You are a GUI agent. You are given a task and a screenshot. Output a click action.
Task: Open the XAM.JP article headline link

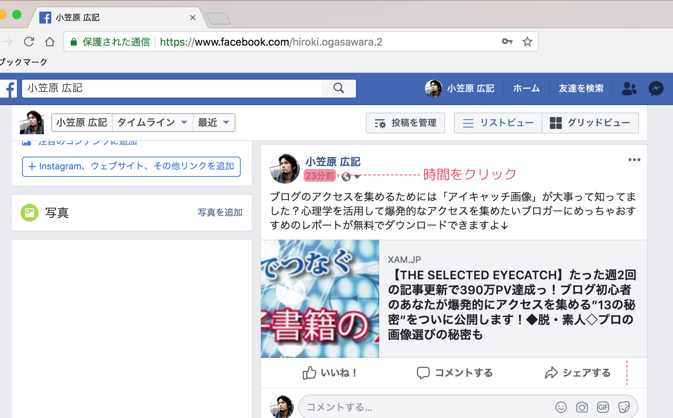(x=512, y=304)
